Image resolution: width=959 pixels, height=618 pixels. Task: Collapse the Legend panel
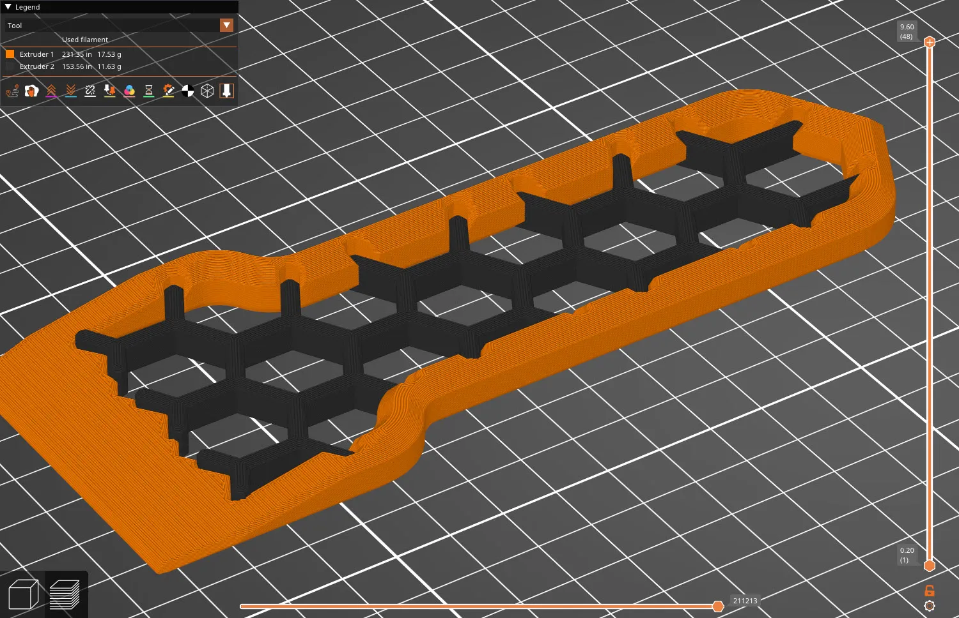(8, 7)
